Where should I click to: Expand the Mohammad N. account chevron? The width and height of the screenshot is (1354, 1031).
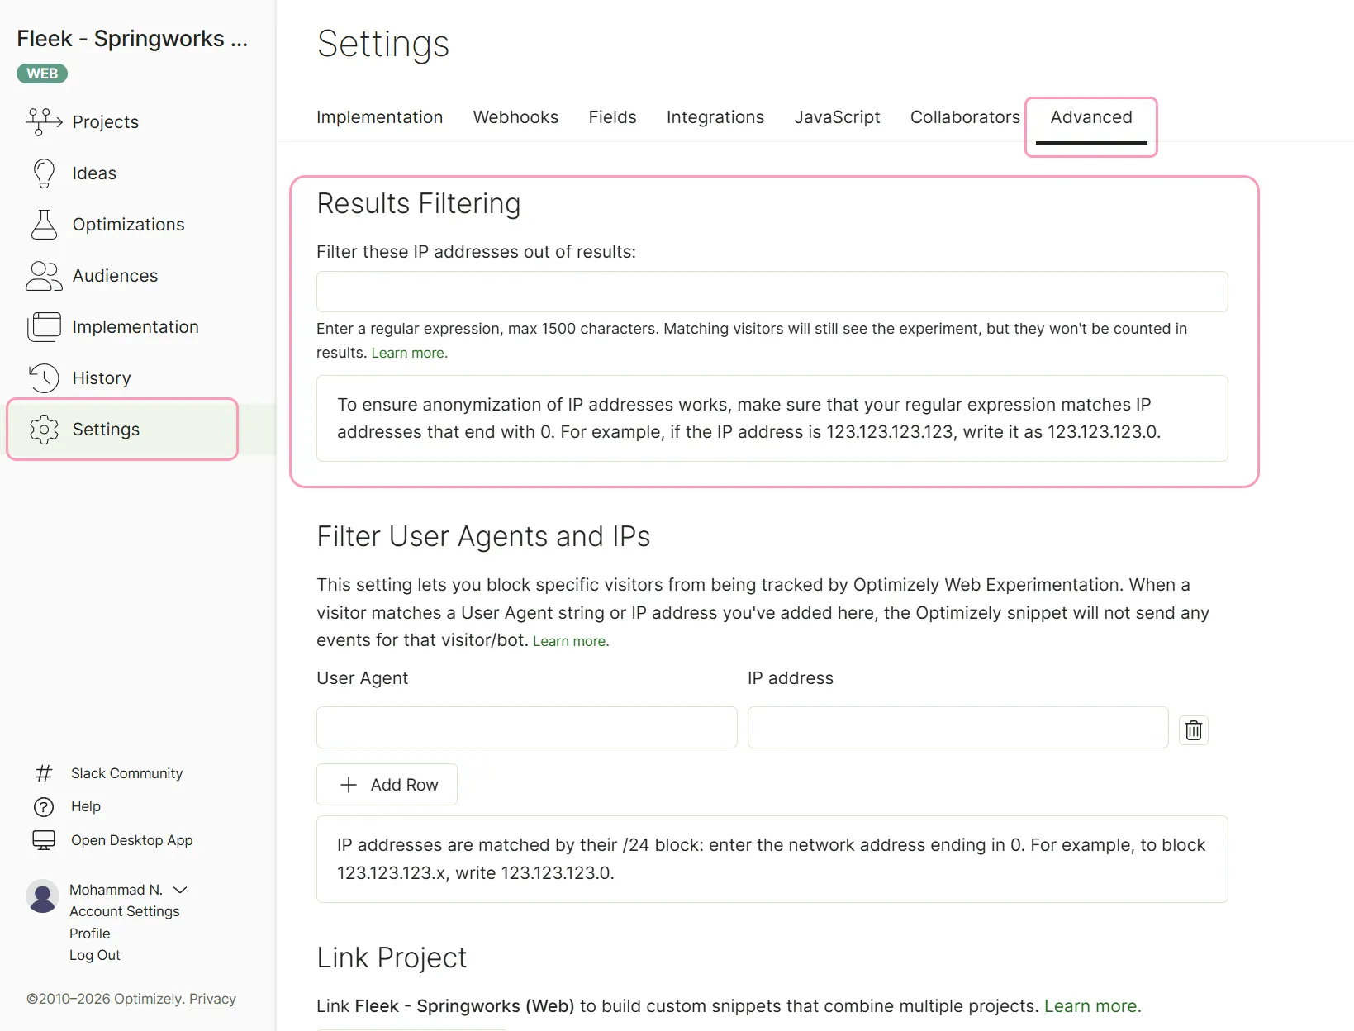click(180, 890)
